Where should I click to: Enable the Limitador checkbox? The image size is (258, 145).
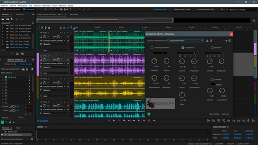coord(212,79)
